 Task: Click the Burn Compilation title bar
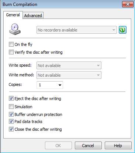pos(62,4)
